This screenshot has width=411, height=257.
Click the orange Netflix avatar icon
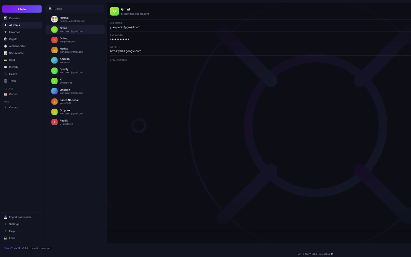tap(55, 50)
